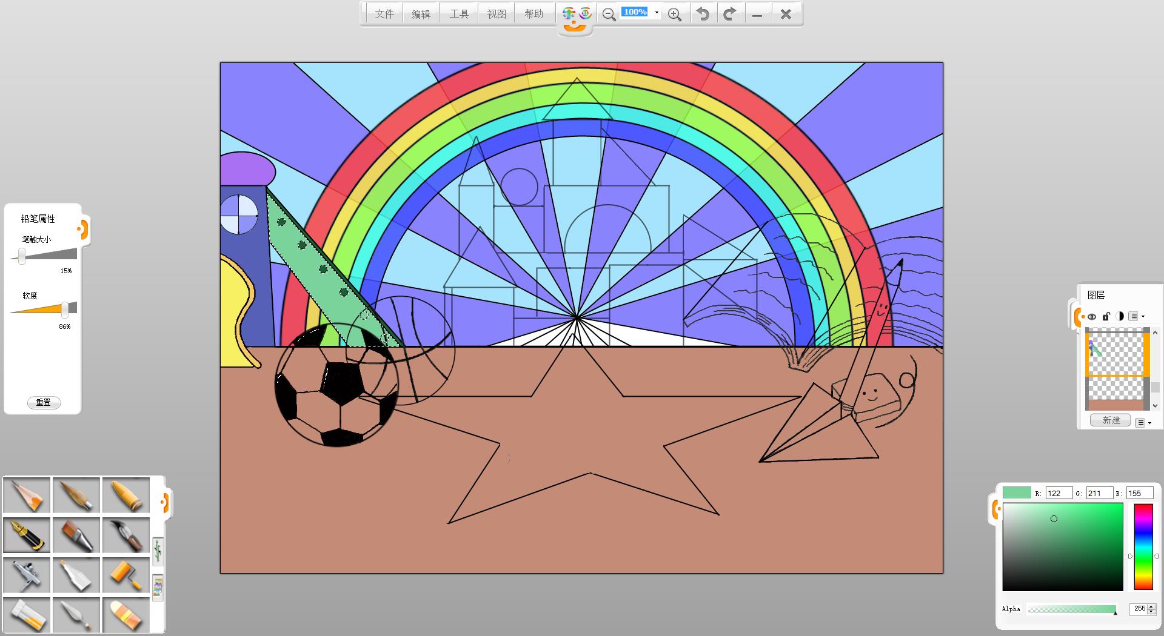Pick the paint roller tool
The width and height of the screenshot is (1164, 636).
click(x=126, y=575)
